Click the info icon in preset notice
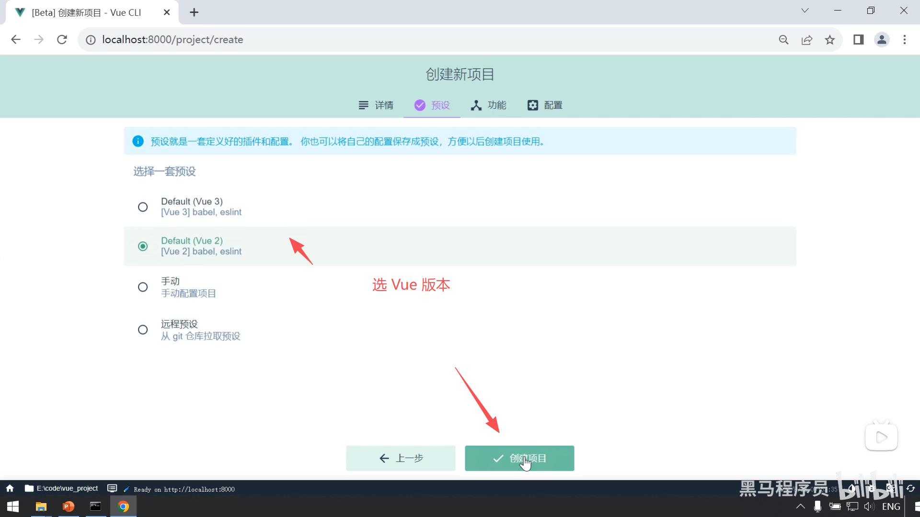The width and height of the screenshot is (920, 517). tap(138, 141)
